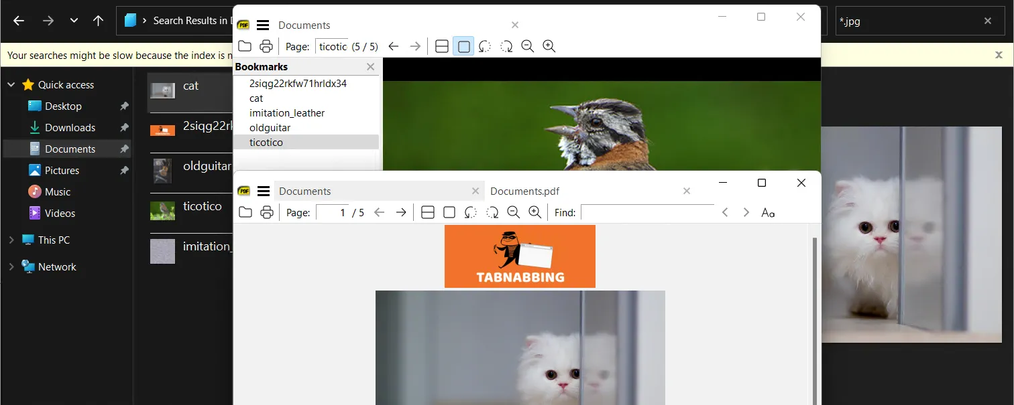Select continuous view icon in Find-box window
1014x405 pixels.
click(428, 212)
